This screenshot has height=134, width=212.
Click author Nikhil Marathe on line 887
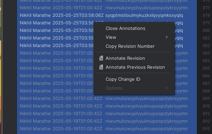(35, 83)
